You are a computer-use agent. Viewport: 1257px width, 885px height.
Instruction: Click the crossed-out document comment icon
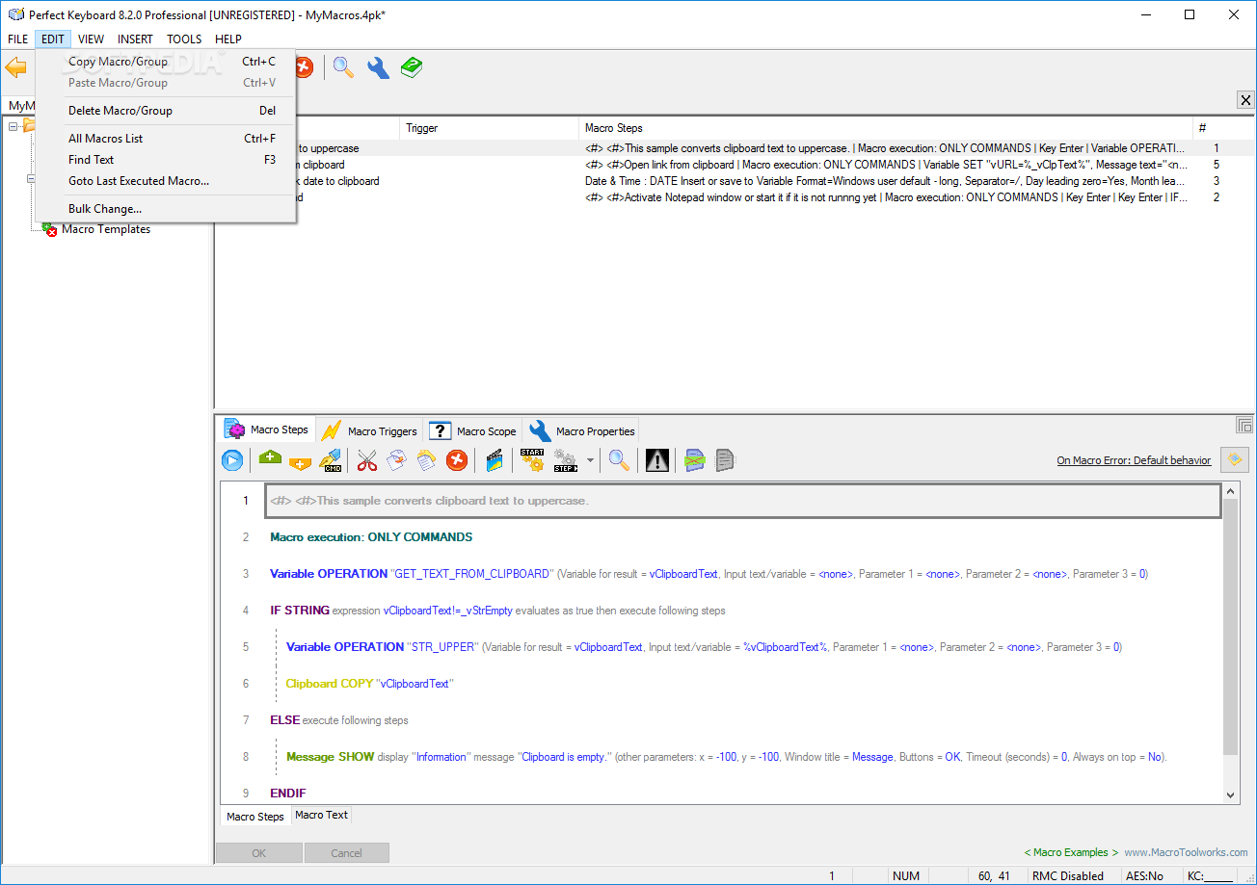pyautogui.click(x=695, y=460)
